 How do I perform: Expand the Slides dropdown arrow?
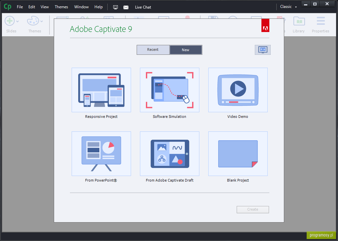click(17, 21)
